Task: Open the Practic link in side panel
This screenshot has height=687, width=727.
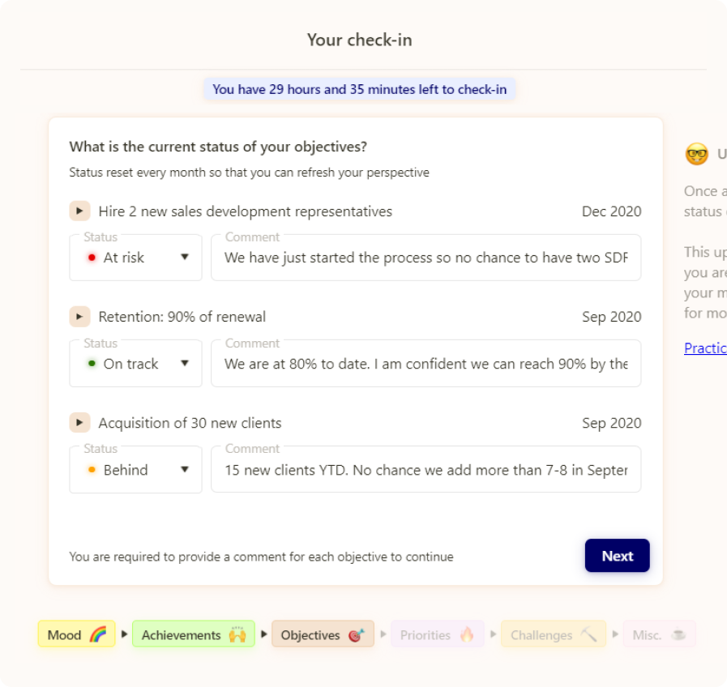Action: 704,348
